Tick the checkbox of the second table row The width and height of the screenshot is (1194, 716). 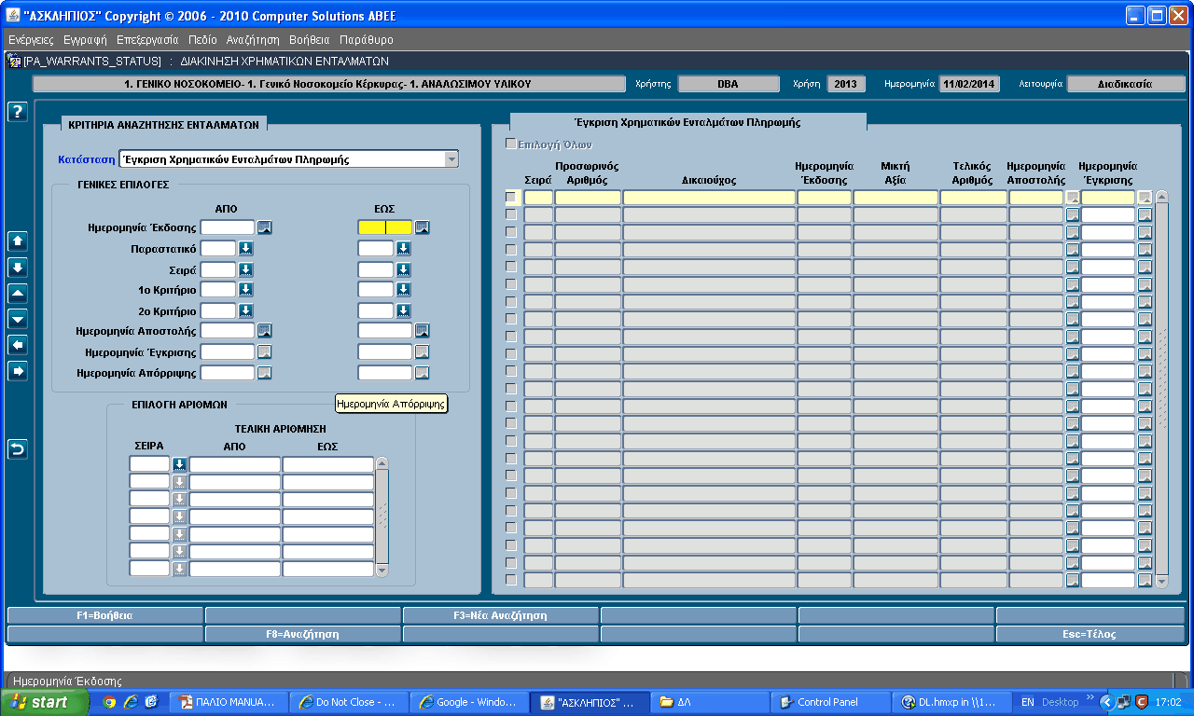pos(510,214)
